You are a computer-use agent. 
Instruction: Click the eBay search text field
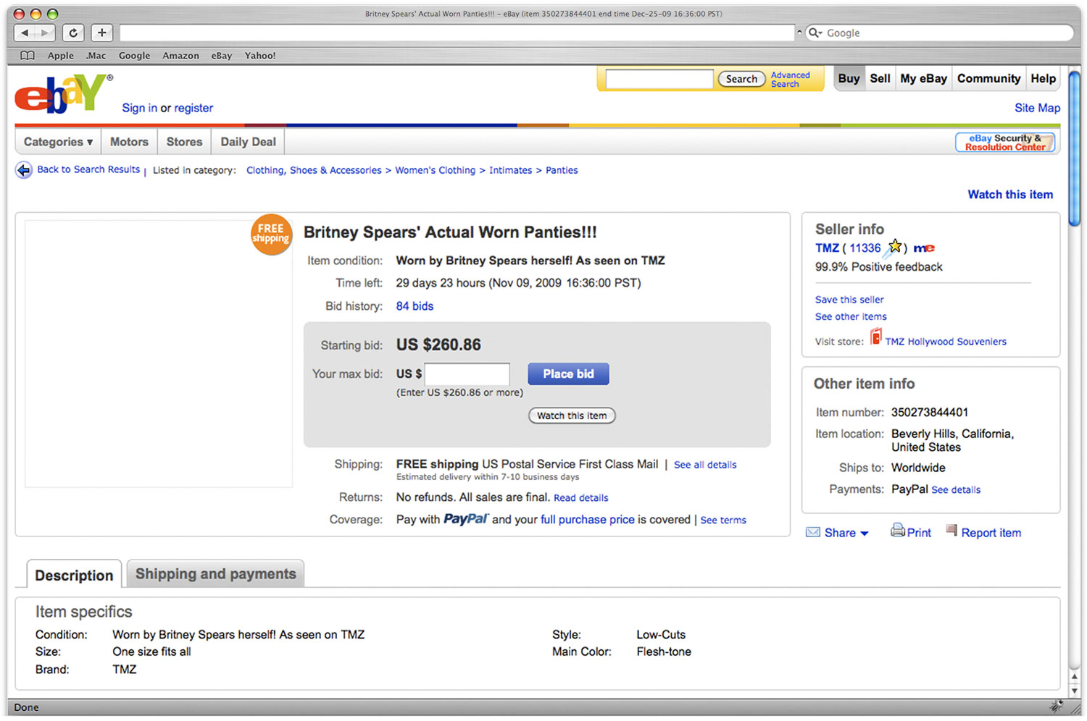pos(659,79)
